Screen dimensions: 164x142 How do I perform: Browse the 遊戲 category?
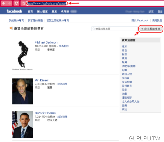[124, 94]
